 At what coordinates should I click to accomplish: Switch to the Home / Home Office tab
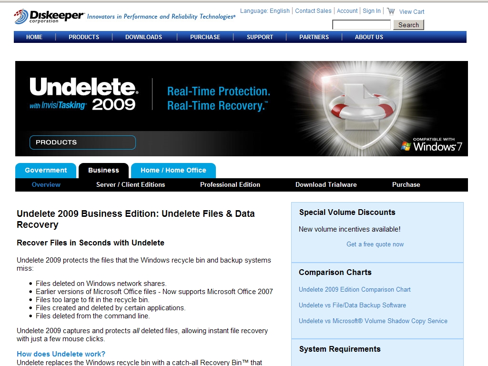click(x=173, y=171)
